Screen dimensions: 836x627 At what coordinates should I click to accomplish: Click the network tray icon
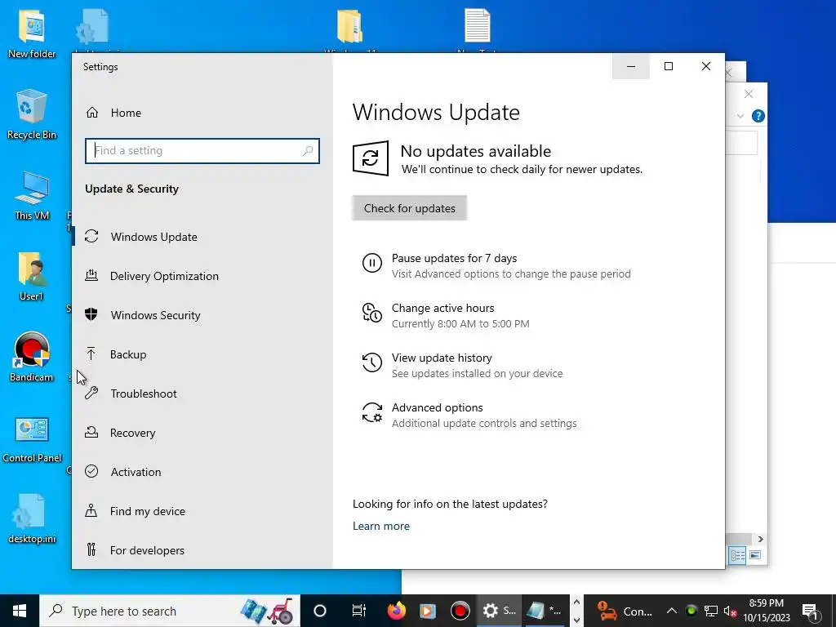tap(711, 611)
